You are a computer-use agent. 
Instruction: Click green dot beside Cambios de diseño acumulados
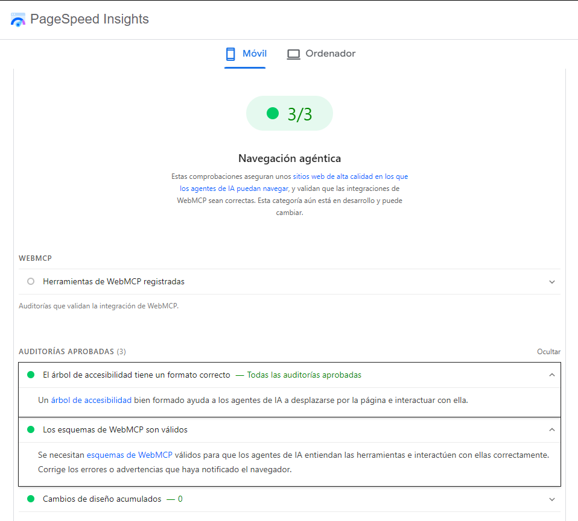point(31,499)
